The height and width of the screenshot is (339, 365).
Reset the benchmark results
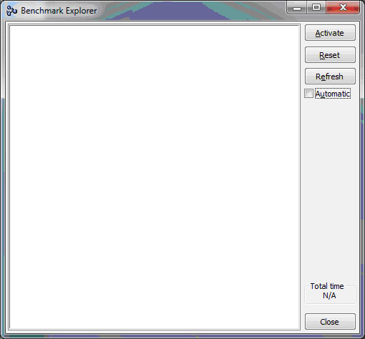point(330,55)
